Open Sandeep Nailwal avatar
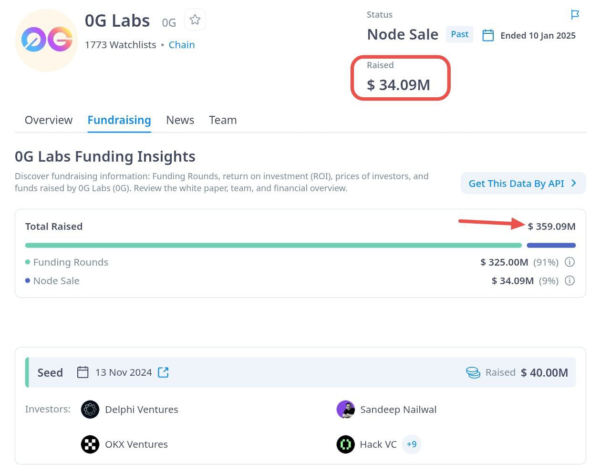 345,409
